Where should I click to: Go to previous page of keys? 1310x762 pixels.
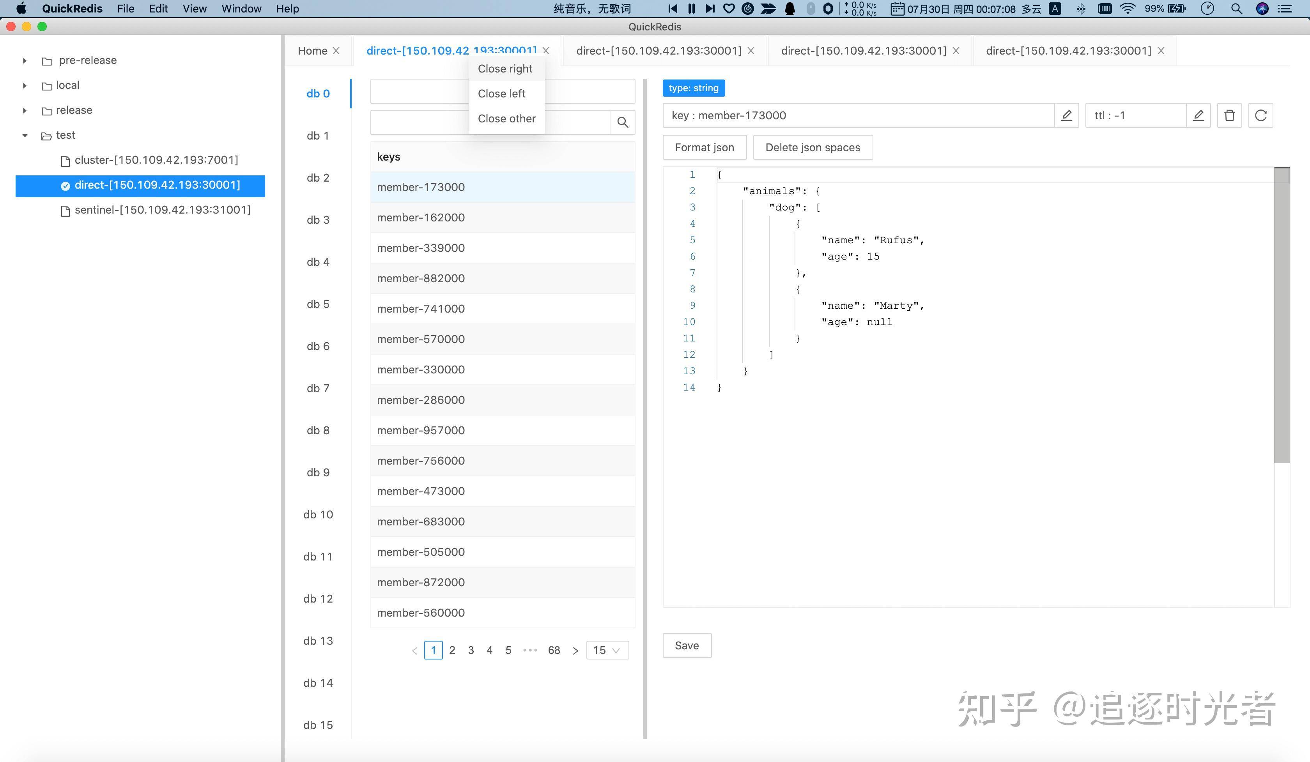[x=414, y=651]
